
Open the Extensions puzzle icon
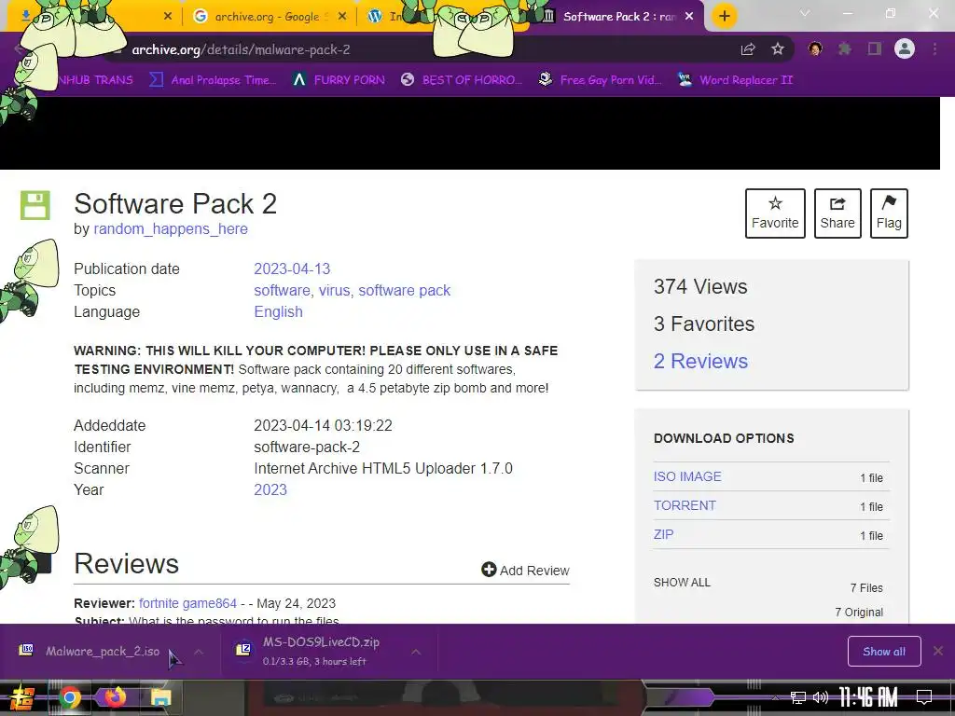coord(845,48)
